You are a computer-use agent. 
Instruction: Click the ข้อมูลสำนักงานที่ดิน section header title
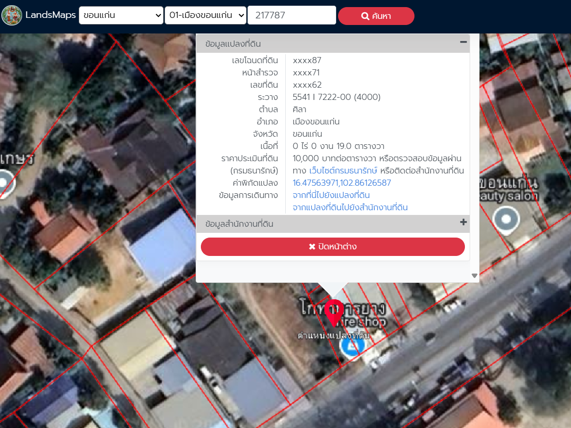[239, 224]
